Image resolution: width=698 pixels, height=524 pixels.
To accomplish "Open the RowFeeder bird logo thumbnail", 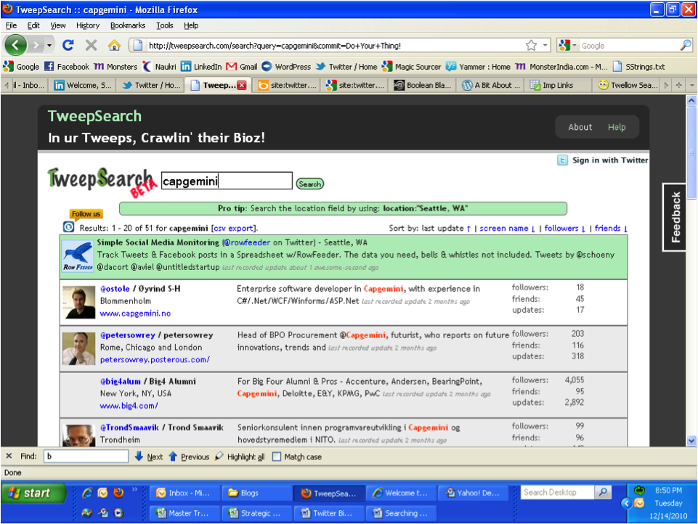I will pyautogui.click(x=78, y=255).
